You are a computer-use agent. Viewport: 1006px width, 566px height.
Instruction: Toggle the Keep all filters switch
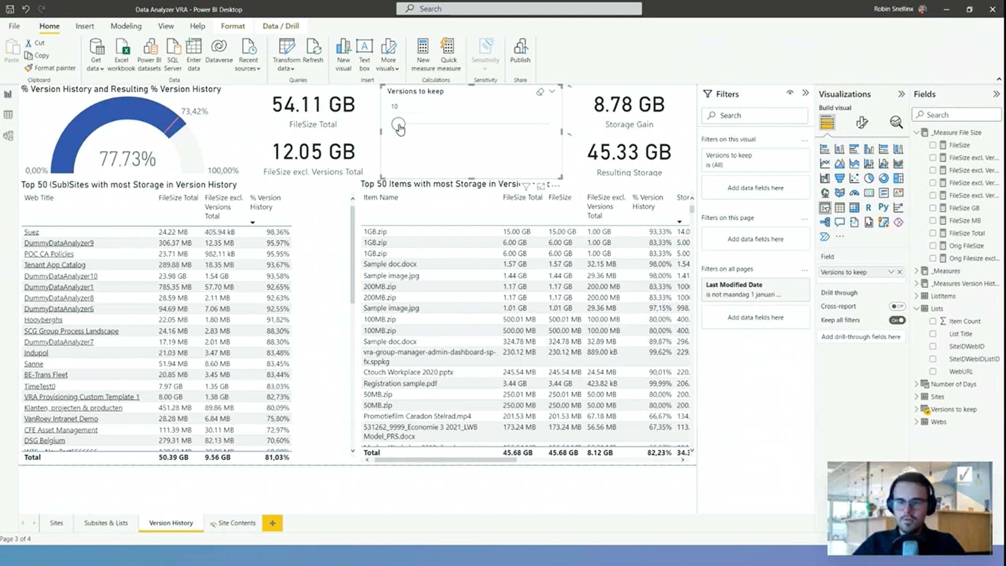[897, 320]
